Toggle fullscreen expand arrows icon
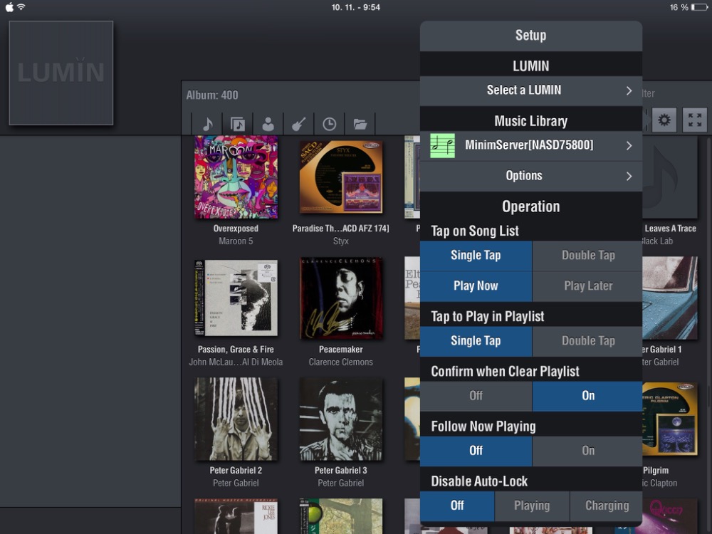 (695, 120)
